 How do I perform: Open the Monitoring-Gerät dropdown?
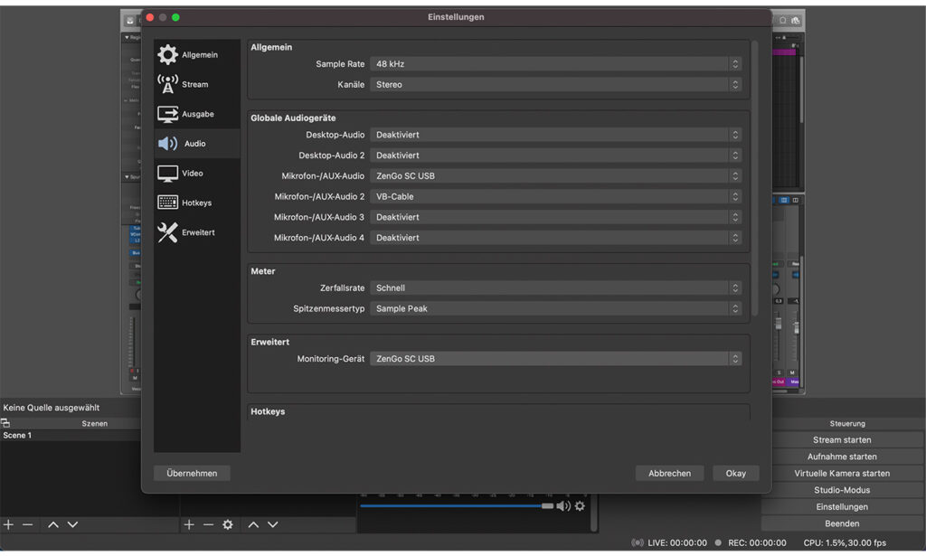pyautogui.click(x=556, y=359)
